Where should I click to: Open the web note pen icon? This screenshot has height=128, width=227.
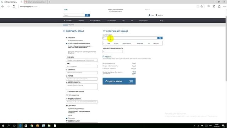point(214,6)
